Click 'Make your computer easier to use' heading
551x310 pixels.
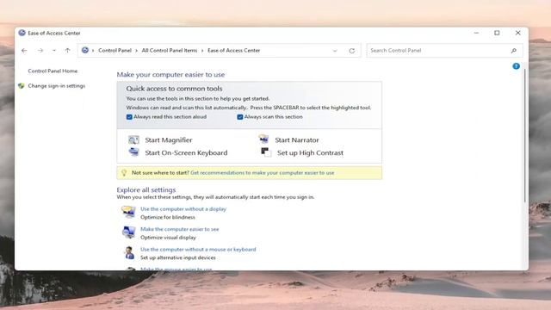(170, 75)
